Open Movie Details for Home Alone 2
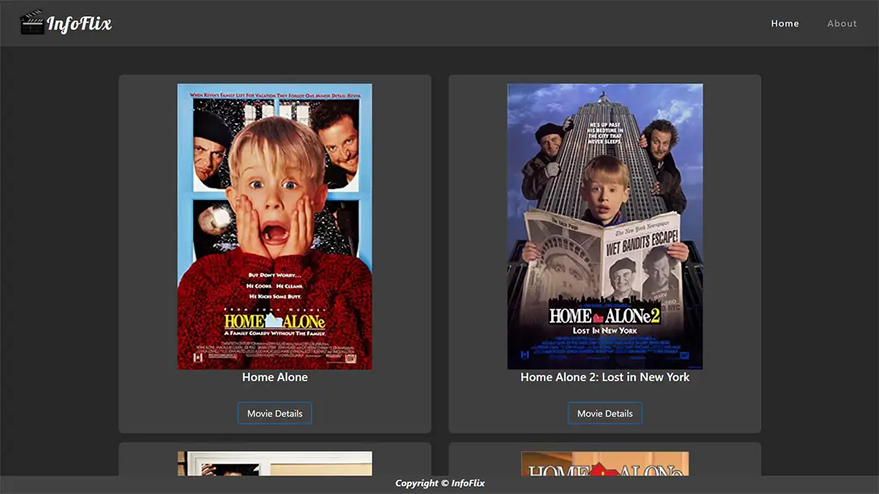The image size is (879, 494). (x=605, y=413)
